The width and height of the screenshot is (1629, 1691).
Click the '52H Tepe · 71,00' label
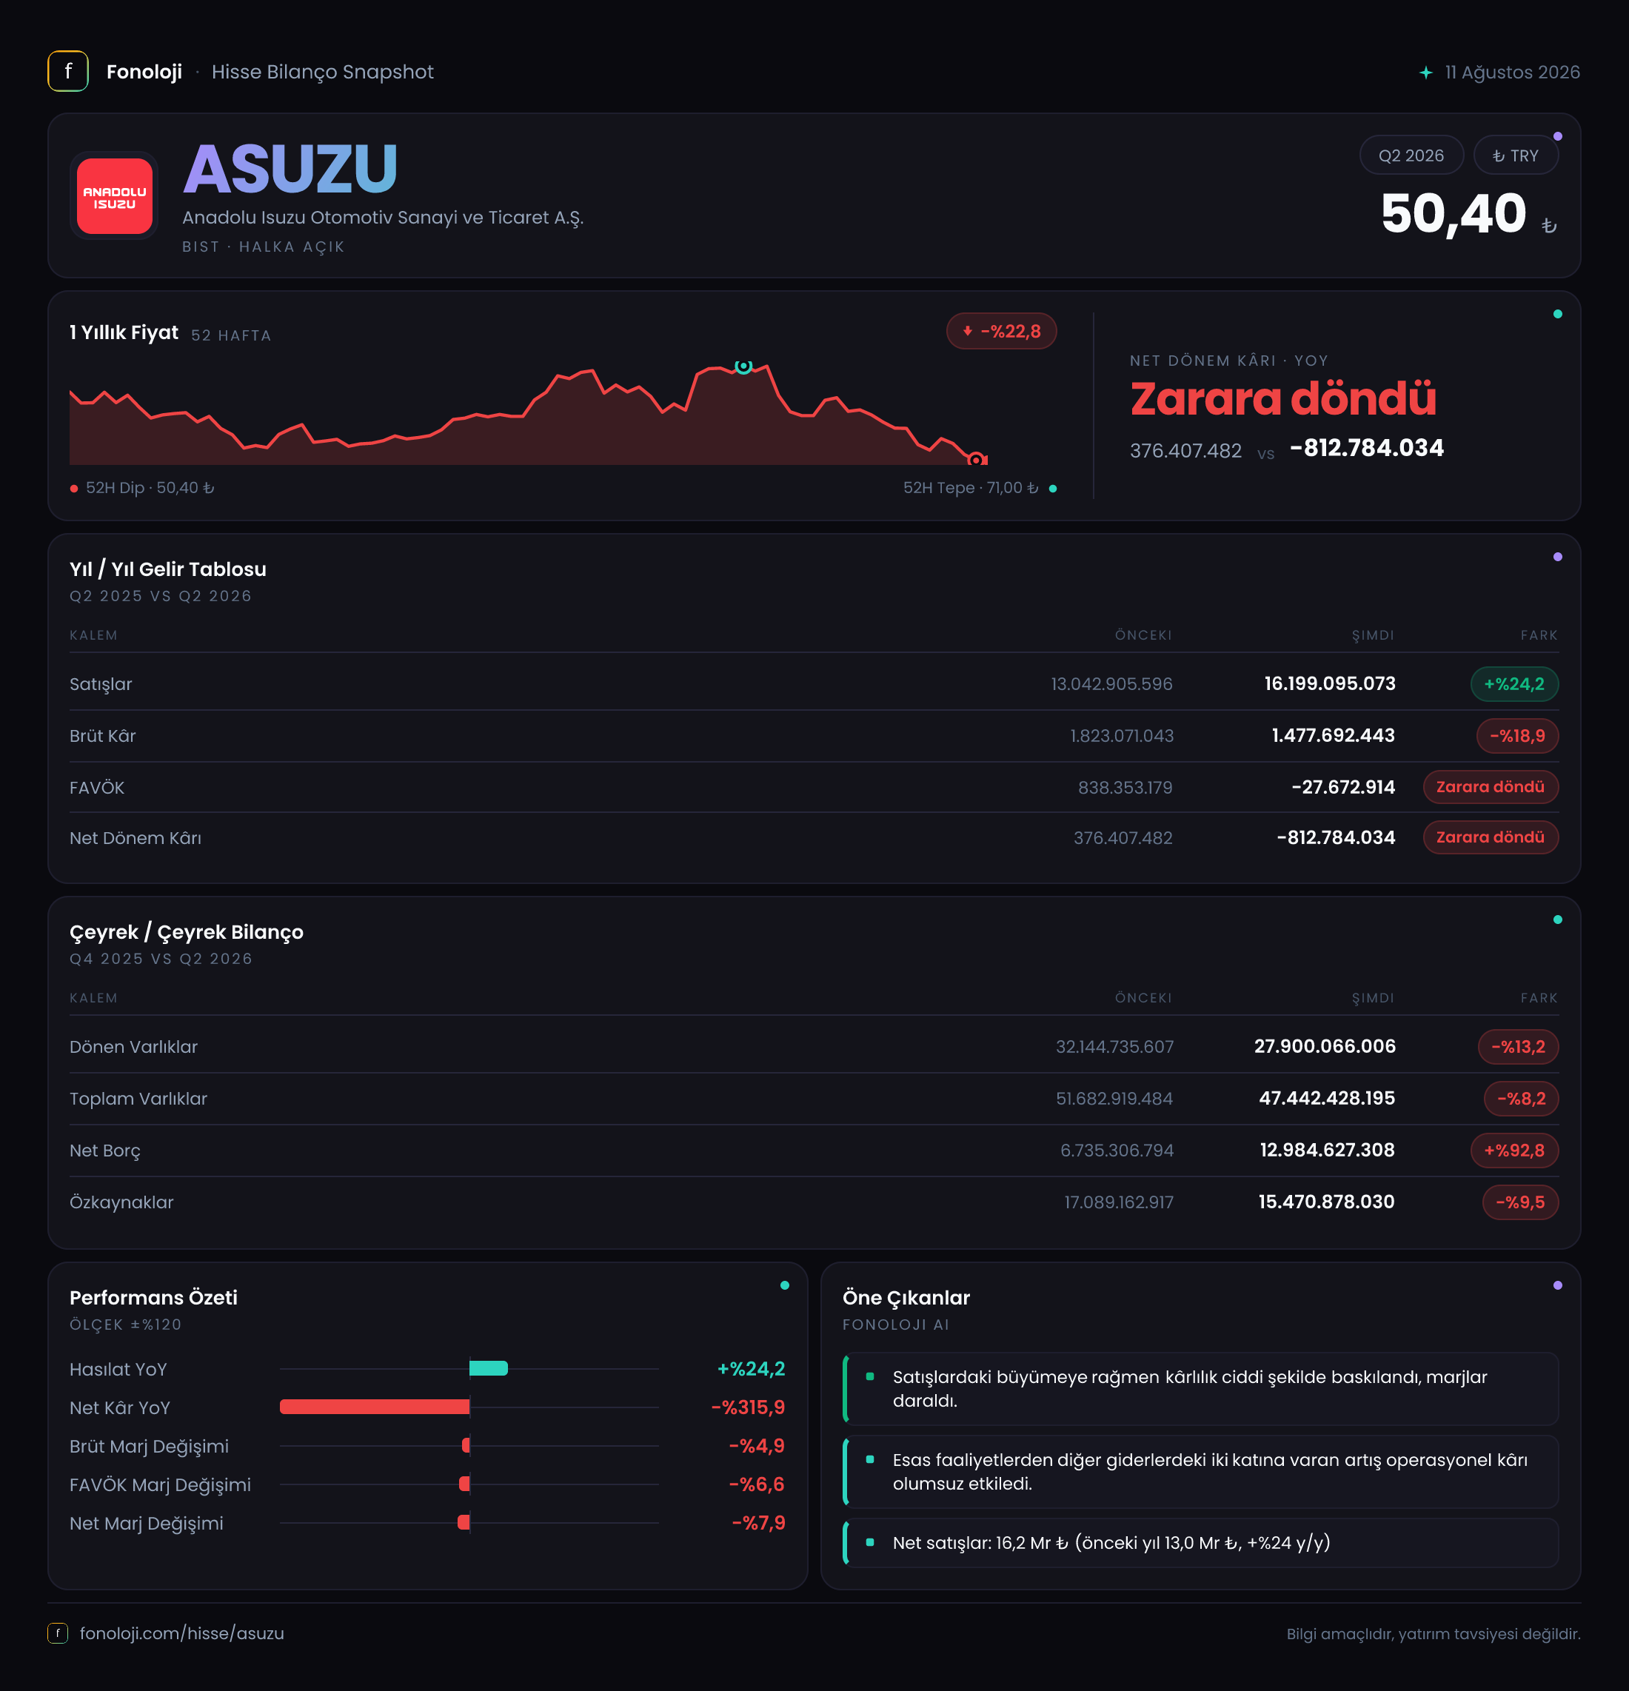(971, 487)
